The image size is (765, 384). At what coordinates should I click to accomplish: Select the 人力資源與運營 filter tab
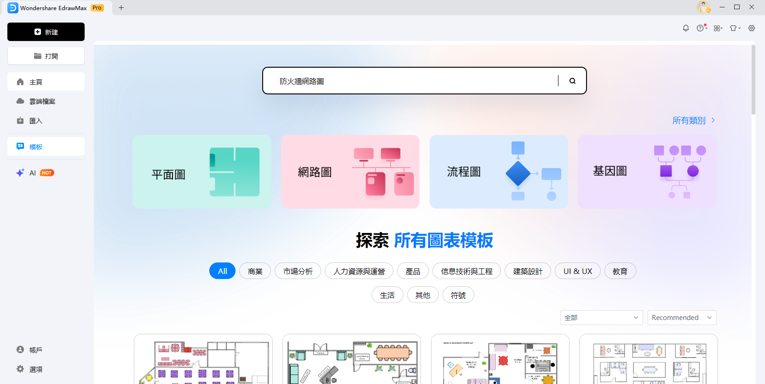point(359,271)
